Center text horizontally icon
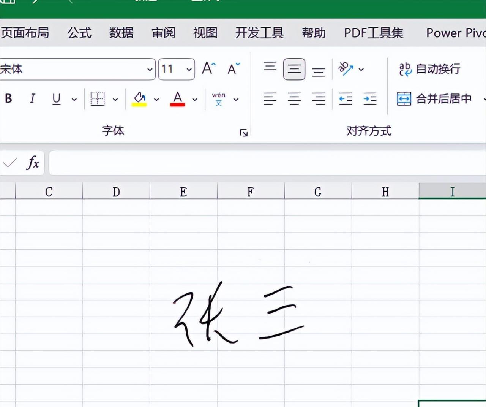 (294, 99)
